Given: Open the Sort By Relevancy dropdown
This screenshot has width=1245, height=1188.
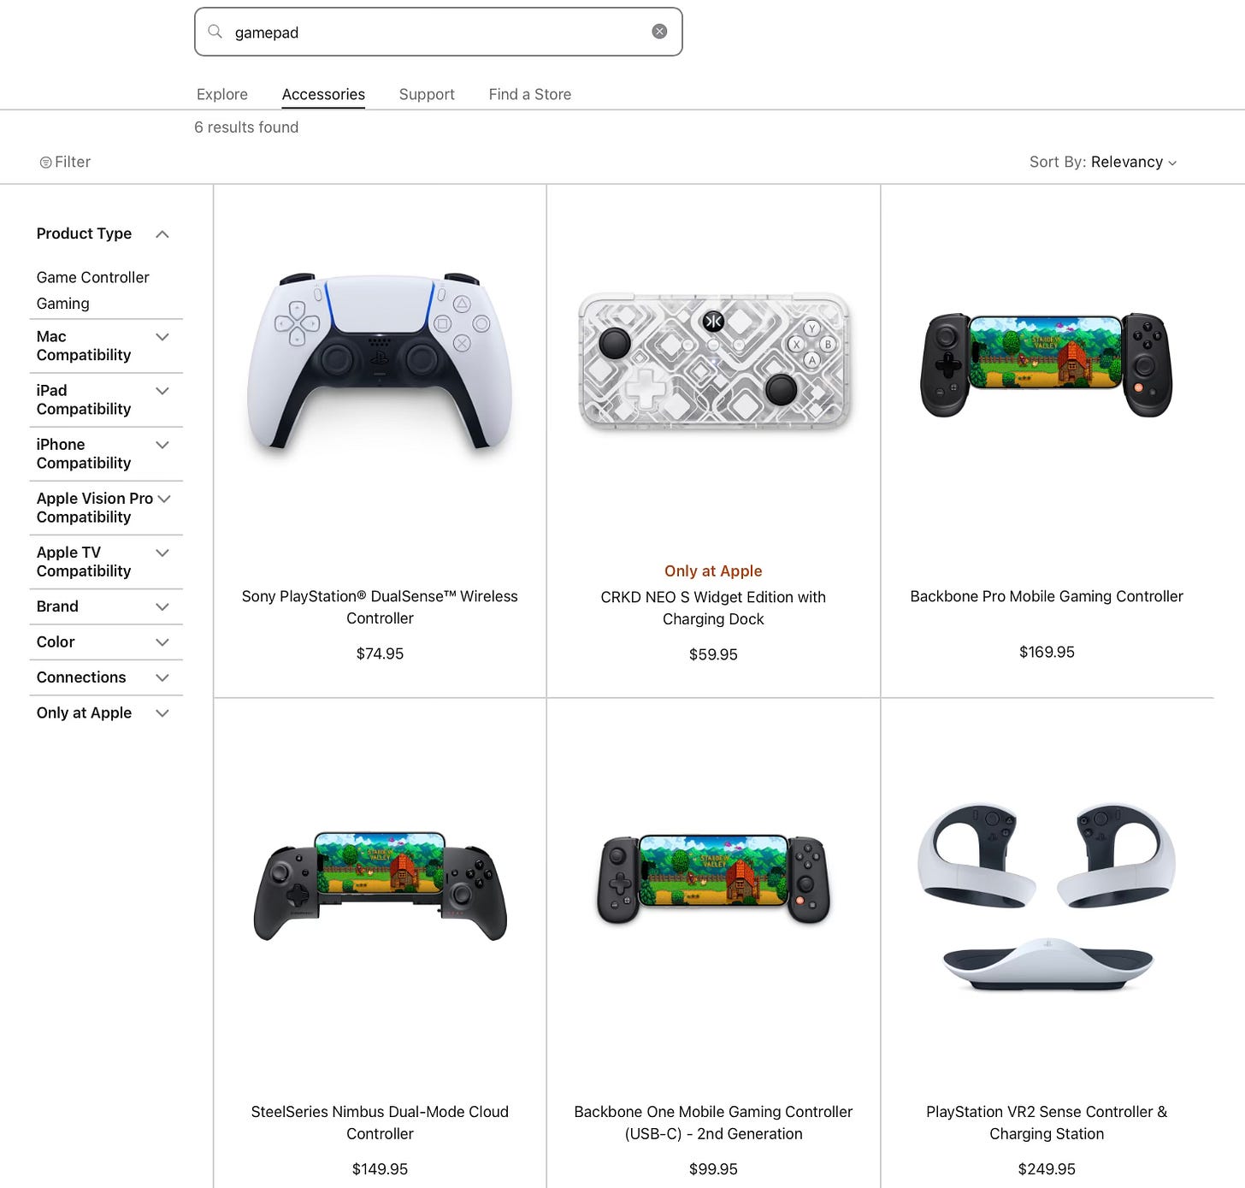Looking at the screenshot, I should pos(1103,163).
